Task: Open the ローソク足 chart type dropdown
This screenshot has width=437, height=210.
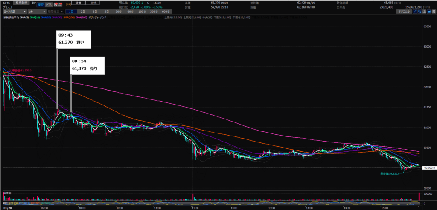Action: [x=13, y=11]
